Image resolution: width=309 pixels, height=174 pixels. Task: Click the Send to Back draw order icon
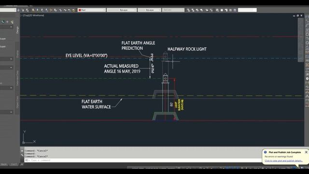pyautogui.click(x=193, y=10)
